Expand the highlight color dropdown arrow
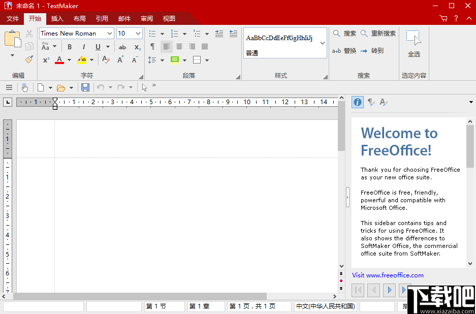The height and width of the screenshot is (314, 476). (x=90, y=59)
